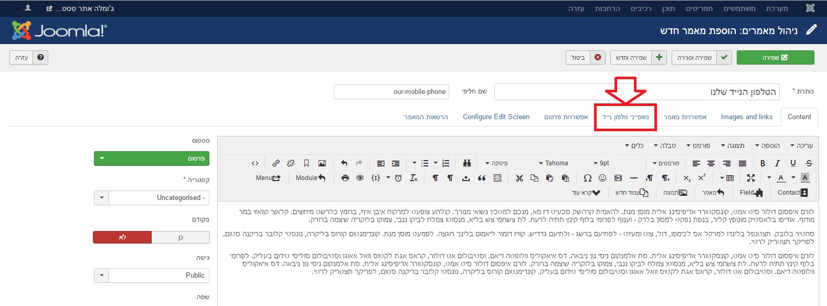Viewport: 827px width, 306px height.
Task: Open the emoticons smiley icon
Action: coord(602,178)
